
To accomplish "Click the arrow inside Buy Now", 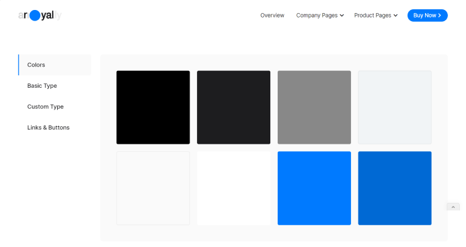I will click(439, 16).
